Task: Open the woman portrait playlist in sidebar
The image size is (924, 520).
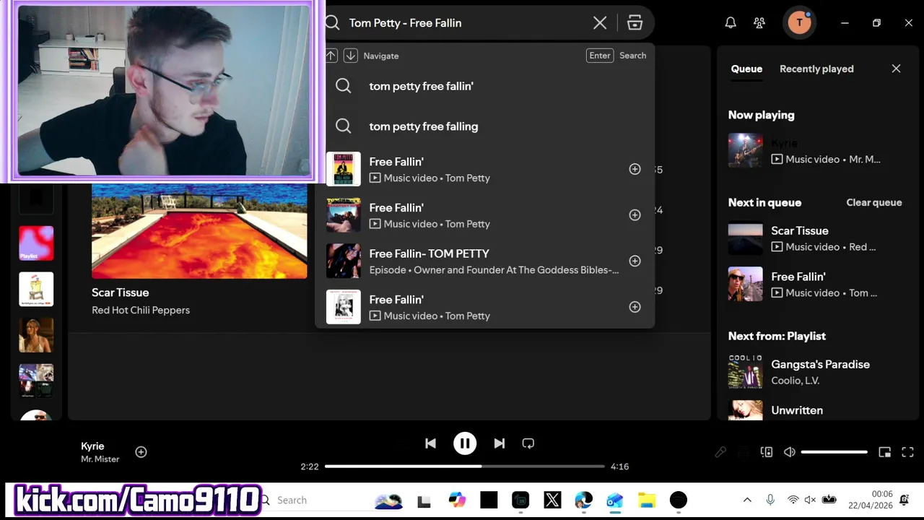Action: (36, 335)
